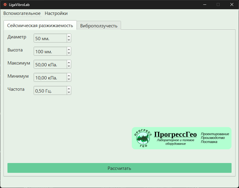
Task: Decrease the Диаметр value with down arrow
Action: 69,40
